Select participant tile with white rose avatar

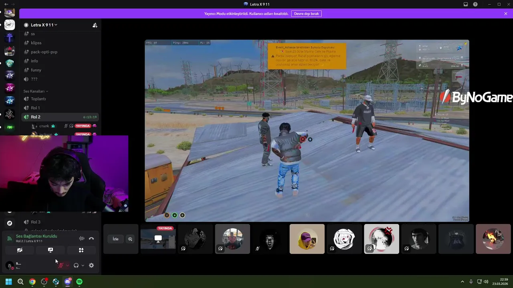click(344, 239)
